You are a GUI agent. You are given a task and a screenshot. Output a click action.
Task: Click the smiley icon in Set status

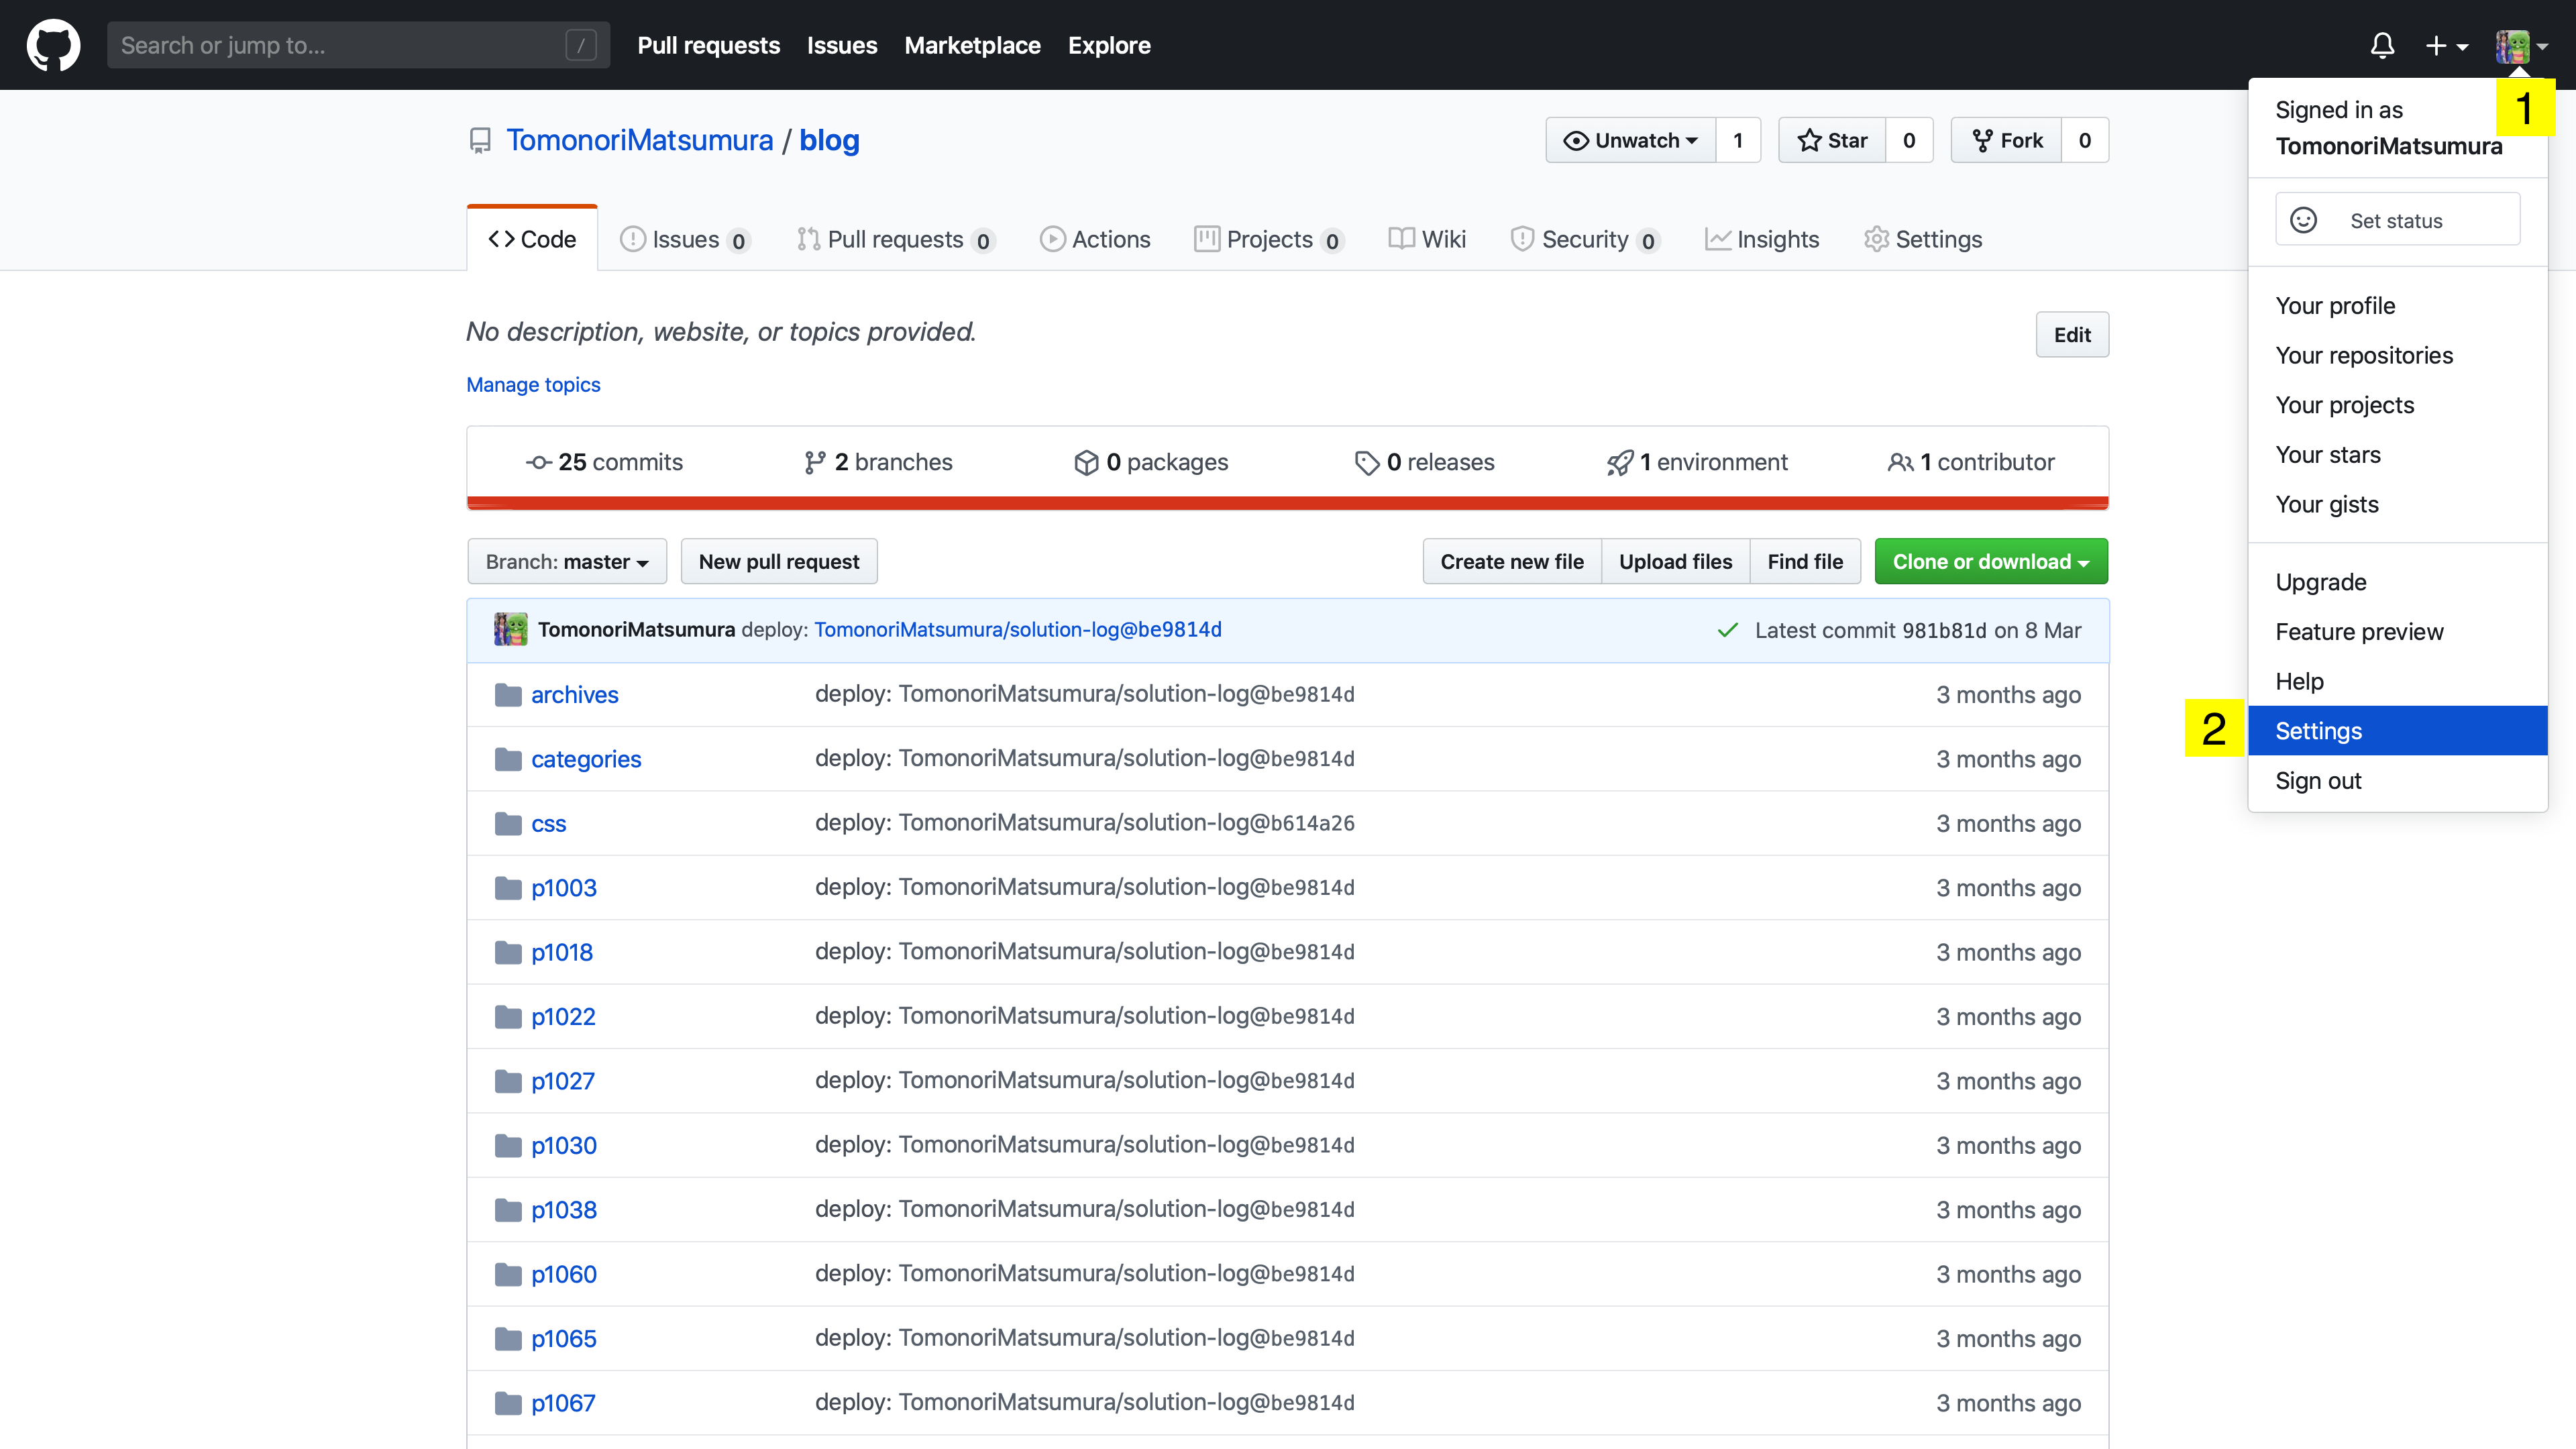[2303, 220]
